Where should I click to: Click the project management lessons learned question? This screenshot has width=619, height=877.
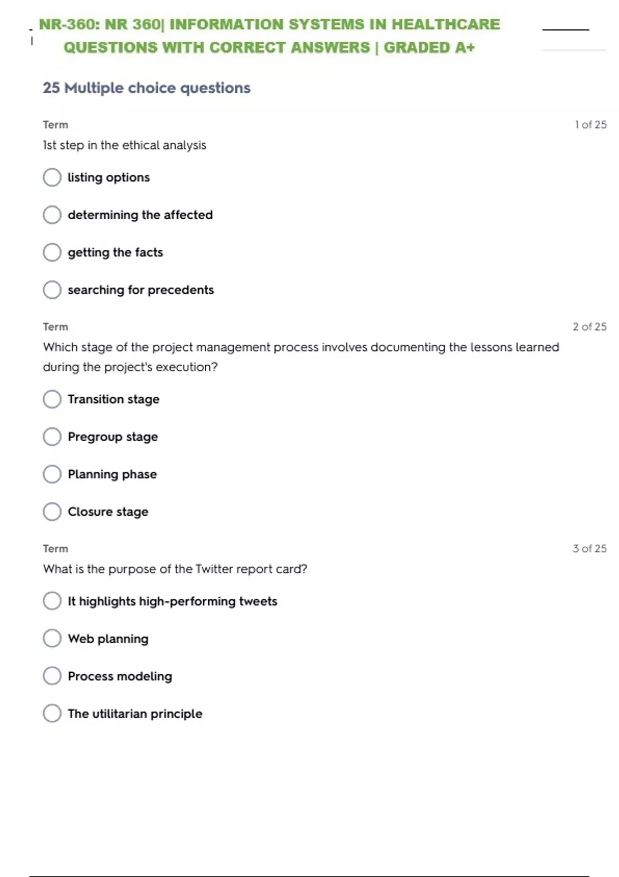[301, 357]
